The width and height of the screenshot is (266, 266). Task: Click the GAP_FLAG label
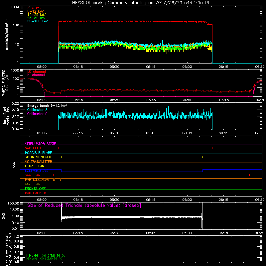click(x=33, y=148)
